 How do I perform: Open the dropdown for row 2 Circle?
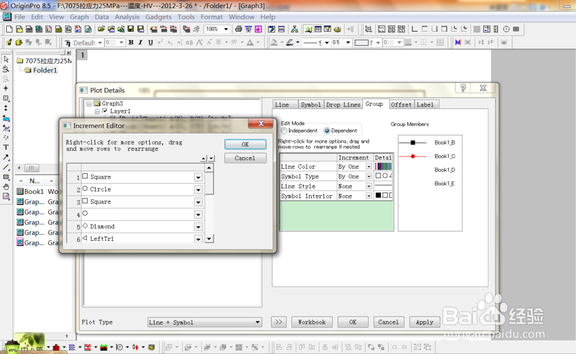[x=198, y=190]
